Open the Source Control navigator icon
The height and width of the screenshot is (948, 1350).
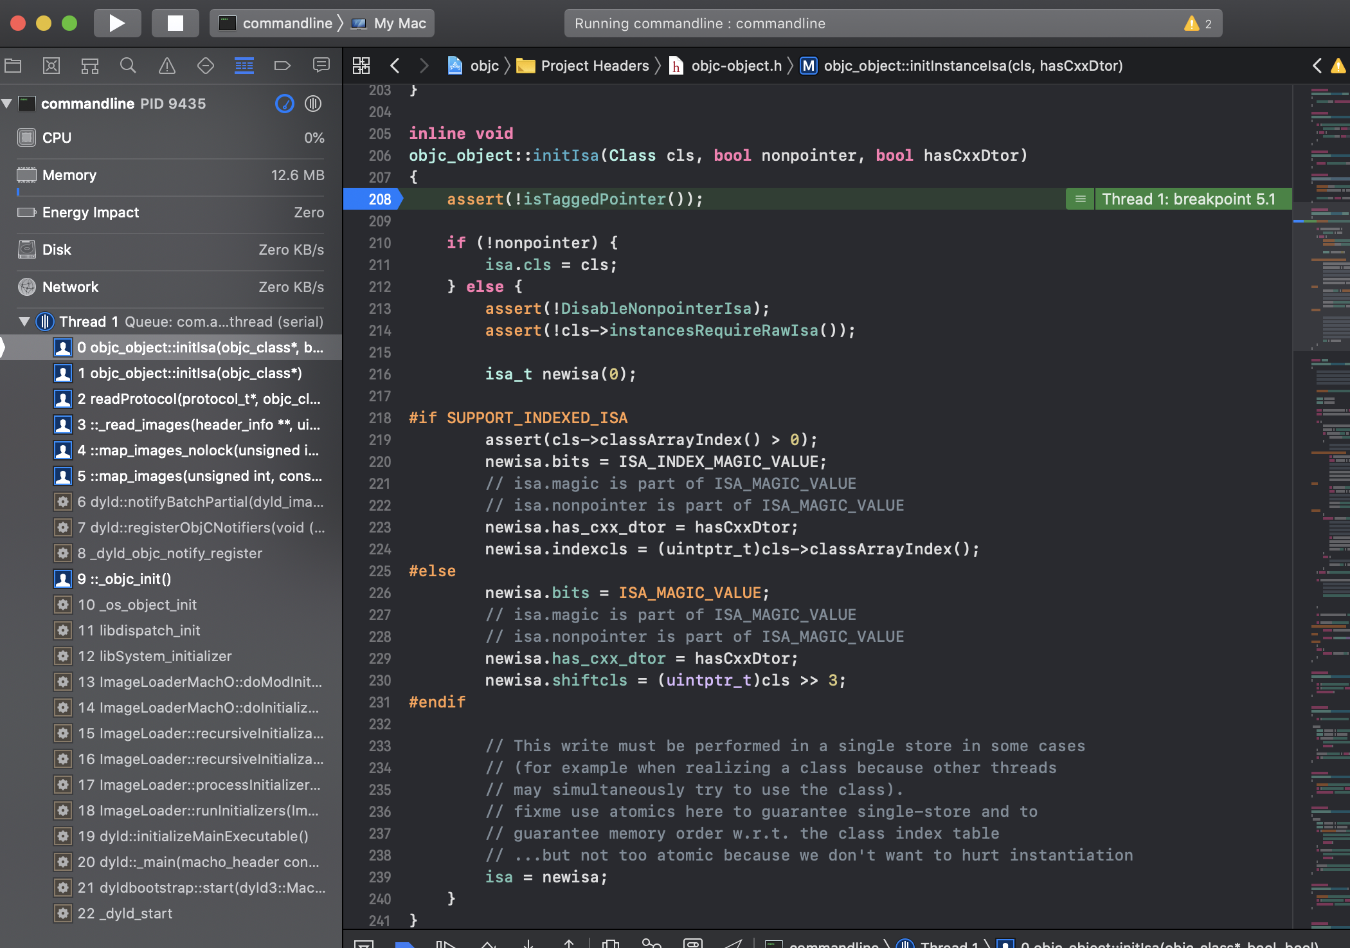[51, 66]
